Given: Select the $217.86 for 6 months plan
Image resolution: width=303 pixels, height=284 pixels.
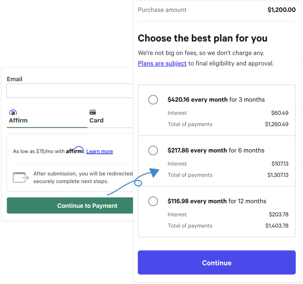Looking at the screenshot, I should point(153,151).
